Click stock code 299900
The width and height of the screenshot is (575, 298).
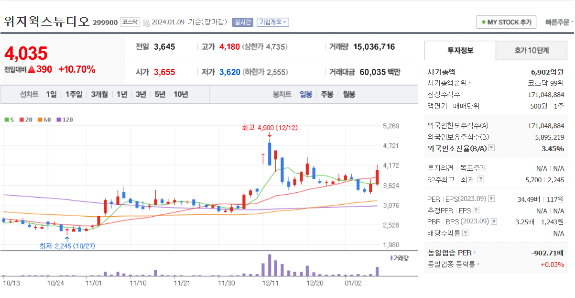point(105,22)
